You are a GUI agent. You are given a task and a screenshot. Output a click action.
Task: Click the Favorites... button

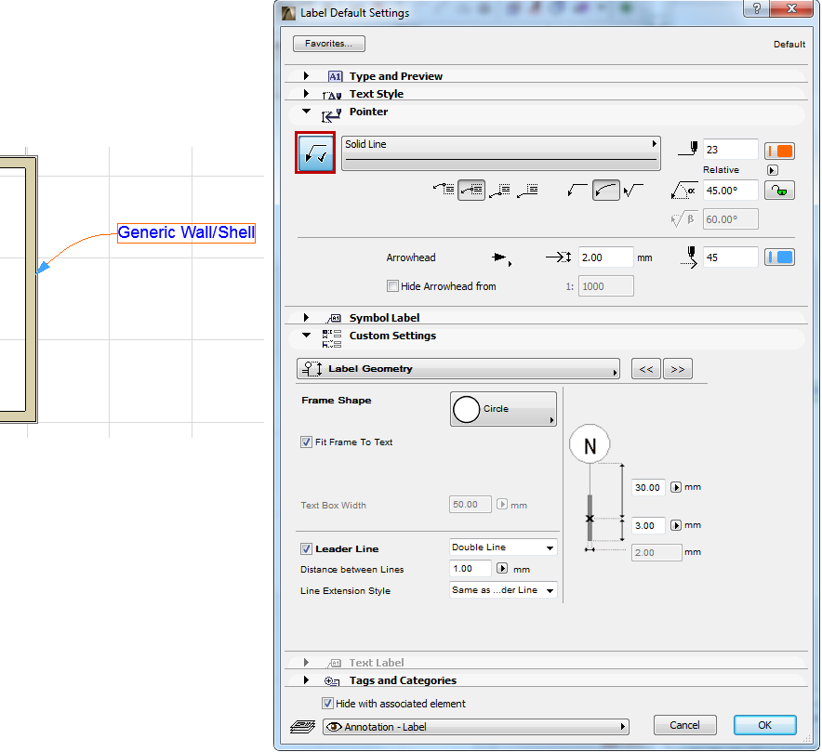(x=328, y=44)
